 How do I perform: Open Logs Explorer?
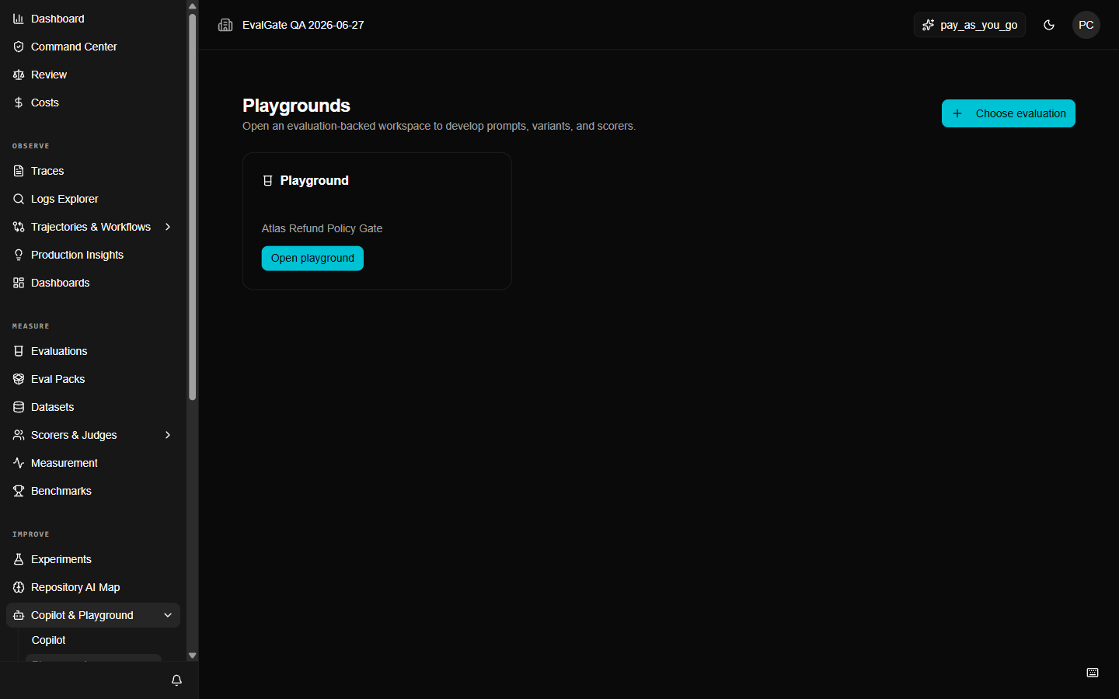(x=93, y=199)
